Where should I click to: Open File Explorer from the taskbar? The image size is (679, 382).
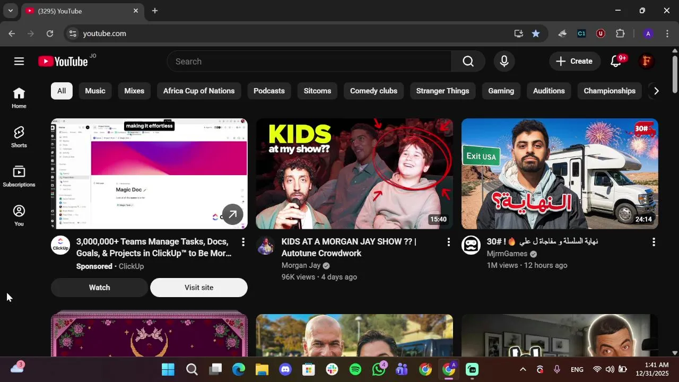coord(262,369)
